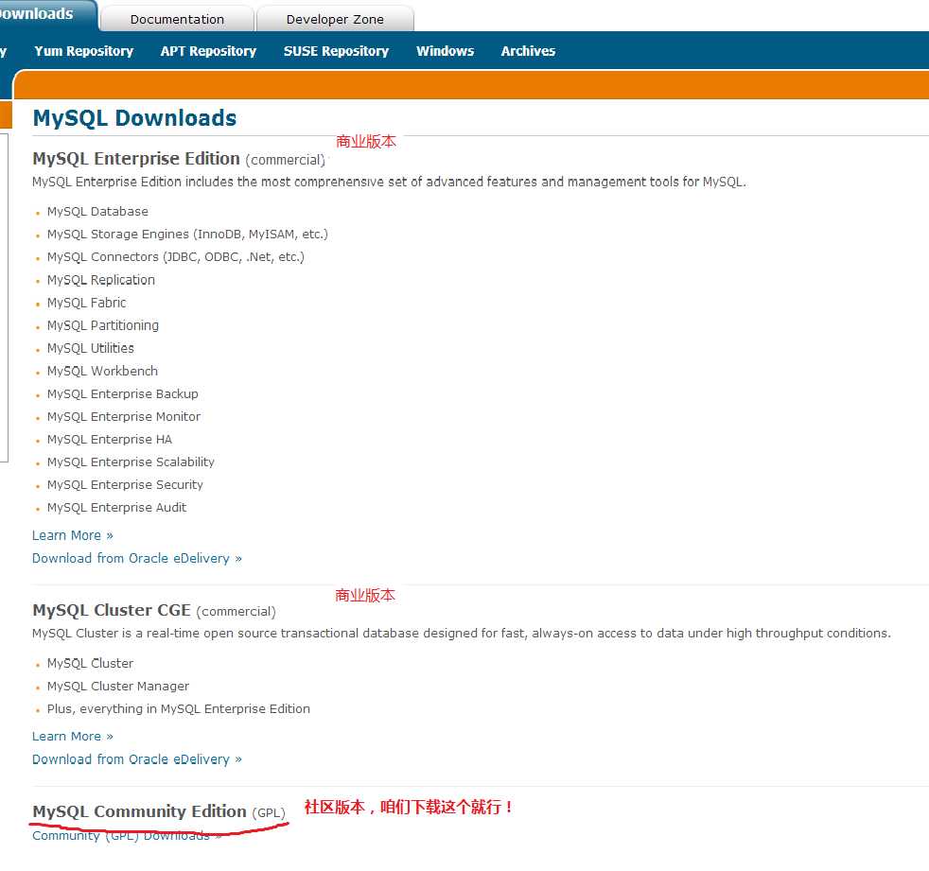Select the MySQL Connectors list item

pos(175,257)
